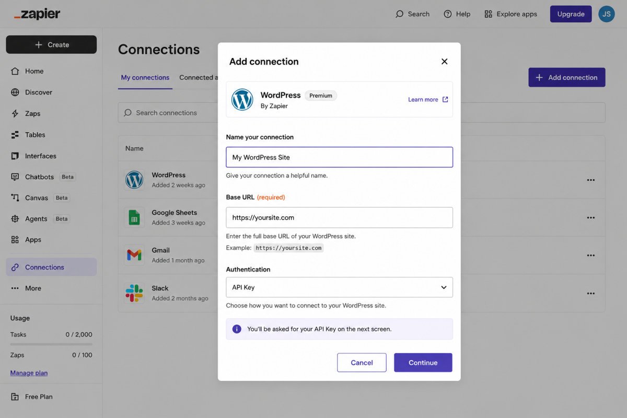Image resolution: width=627 pixels, height=418 pixels.
Task: Click the Apps grid icon in sidebar
Action: [15, 240]
